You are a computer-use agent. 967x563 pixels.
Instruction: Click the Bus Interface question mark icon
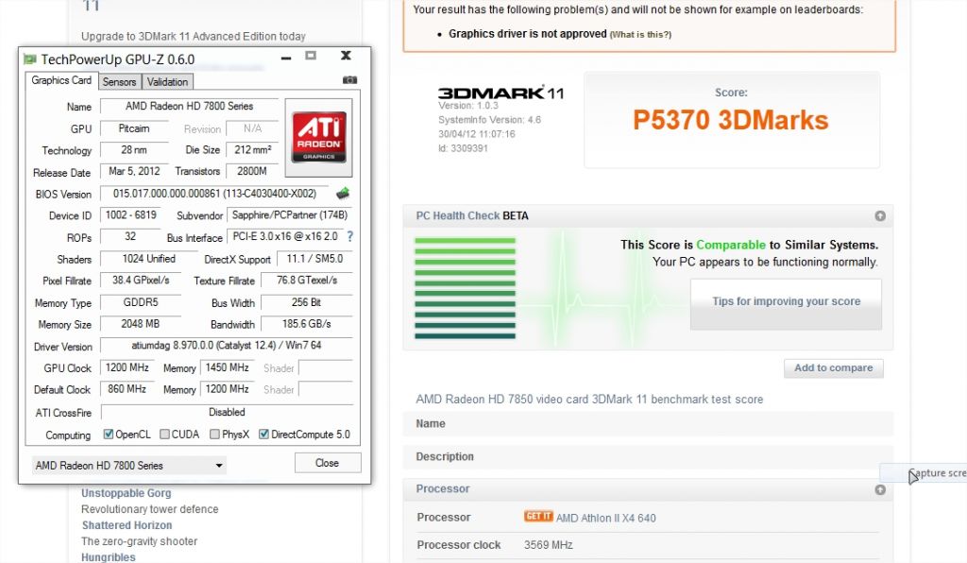point(349,236)
